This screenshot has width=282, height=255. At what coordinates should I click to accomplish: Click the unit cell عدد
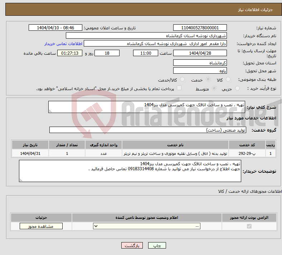103,153
